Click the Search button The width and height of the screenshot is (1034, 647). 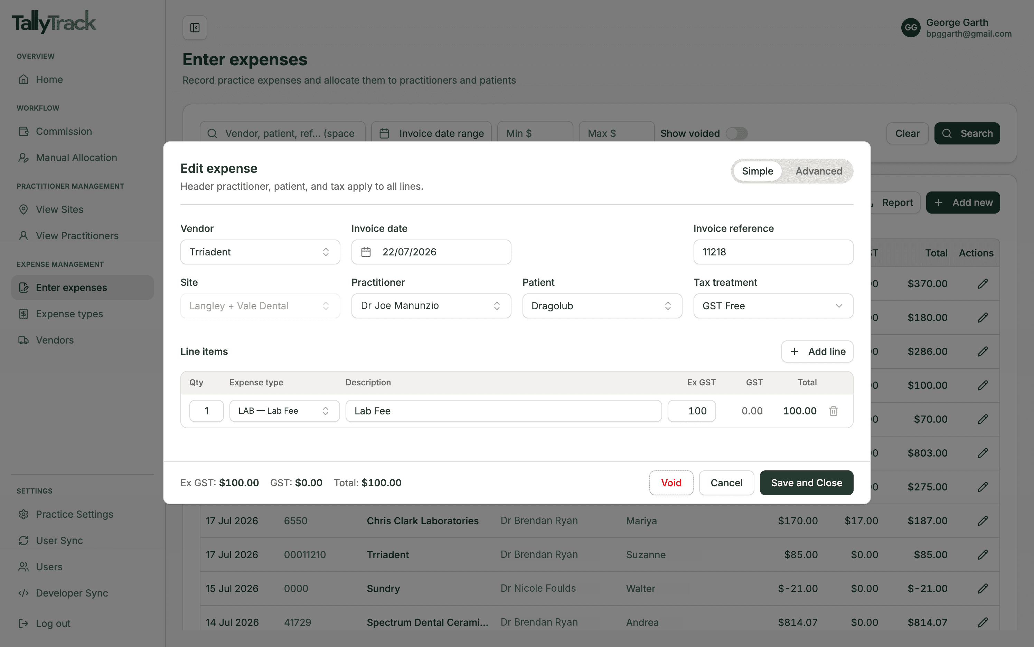(967, 133)
